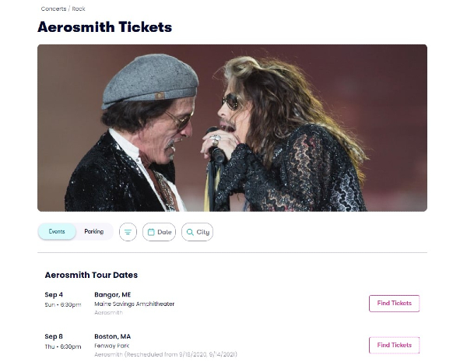Click the Aerosmith hero concert photo
The height and width of the screenshot is (362, 467).
click(x=232, y=128)
